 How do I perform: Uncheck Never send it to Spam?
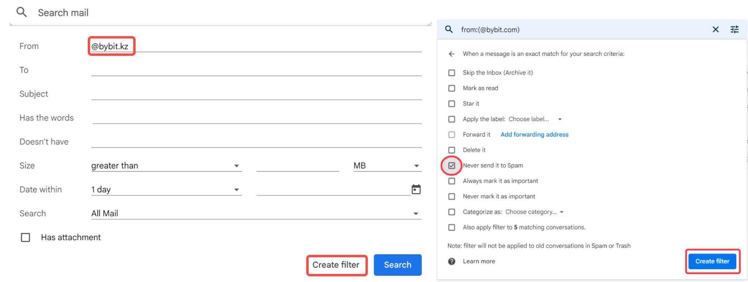point(452,165)
